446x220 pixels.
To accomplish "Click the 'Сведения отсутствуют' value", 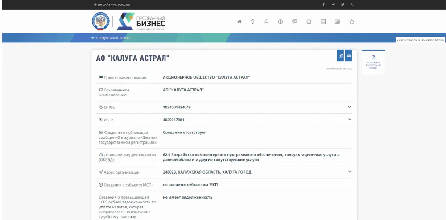I will (x=185, y=133).
